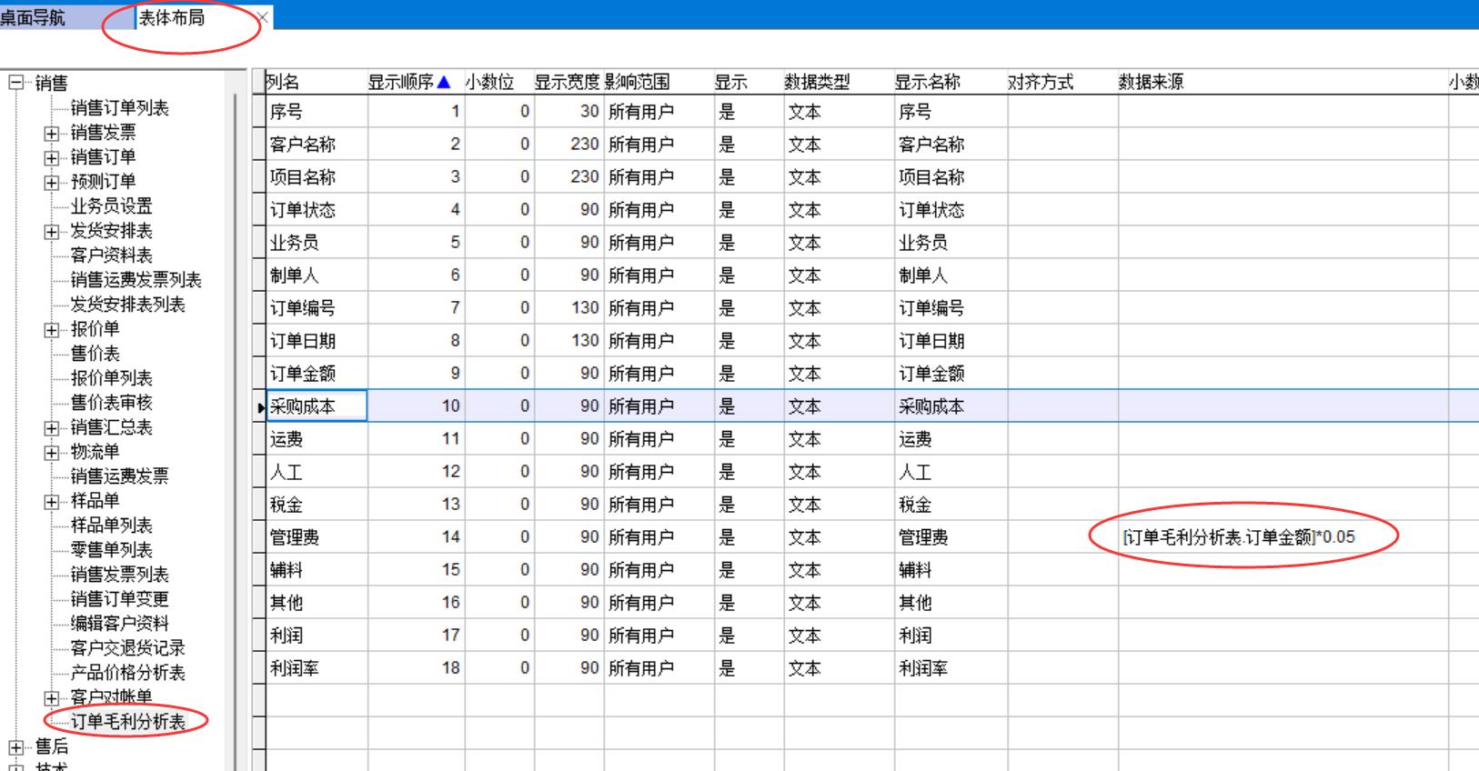Click the 显示顺序 sort arrow
This screenshot has height=771, width=1479.
444,83
